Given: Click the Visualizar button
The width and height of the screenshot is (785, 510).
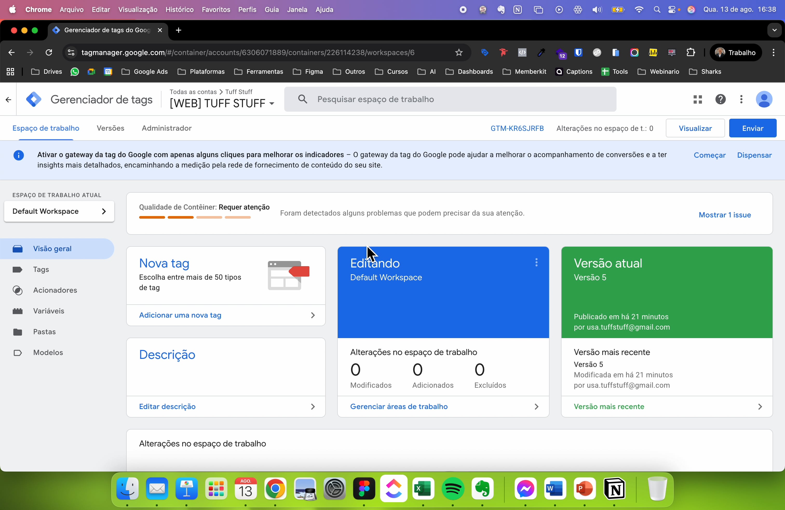Looking at the screenshot, I should pyautogui.click(x=695, y=128).
